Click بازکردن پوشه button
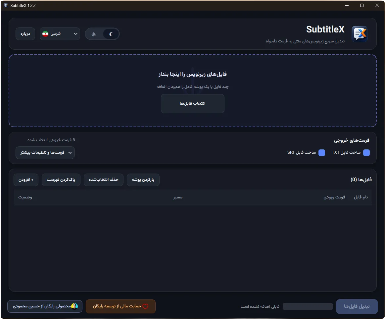385x319 pixels. (143, 180)
